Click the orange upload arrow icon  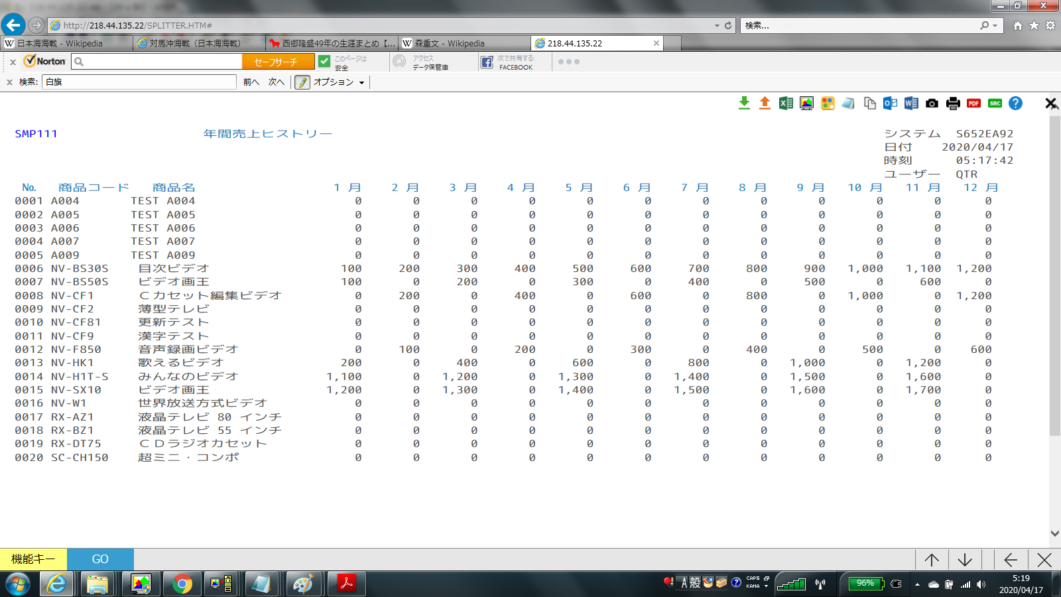pyautogui.click(x=765, y=103)
